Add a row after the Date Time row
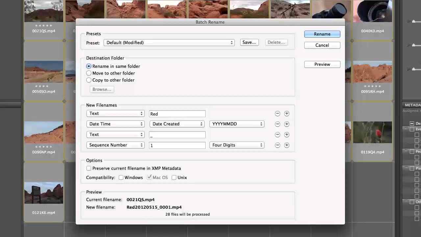This screenshot has width=421, height=237. point(286,124)
